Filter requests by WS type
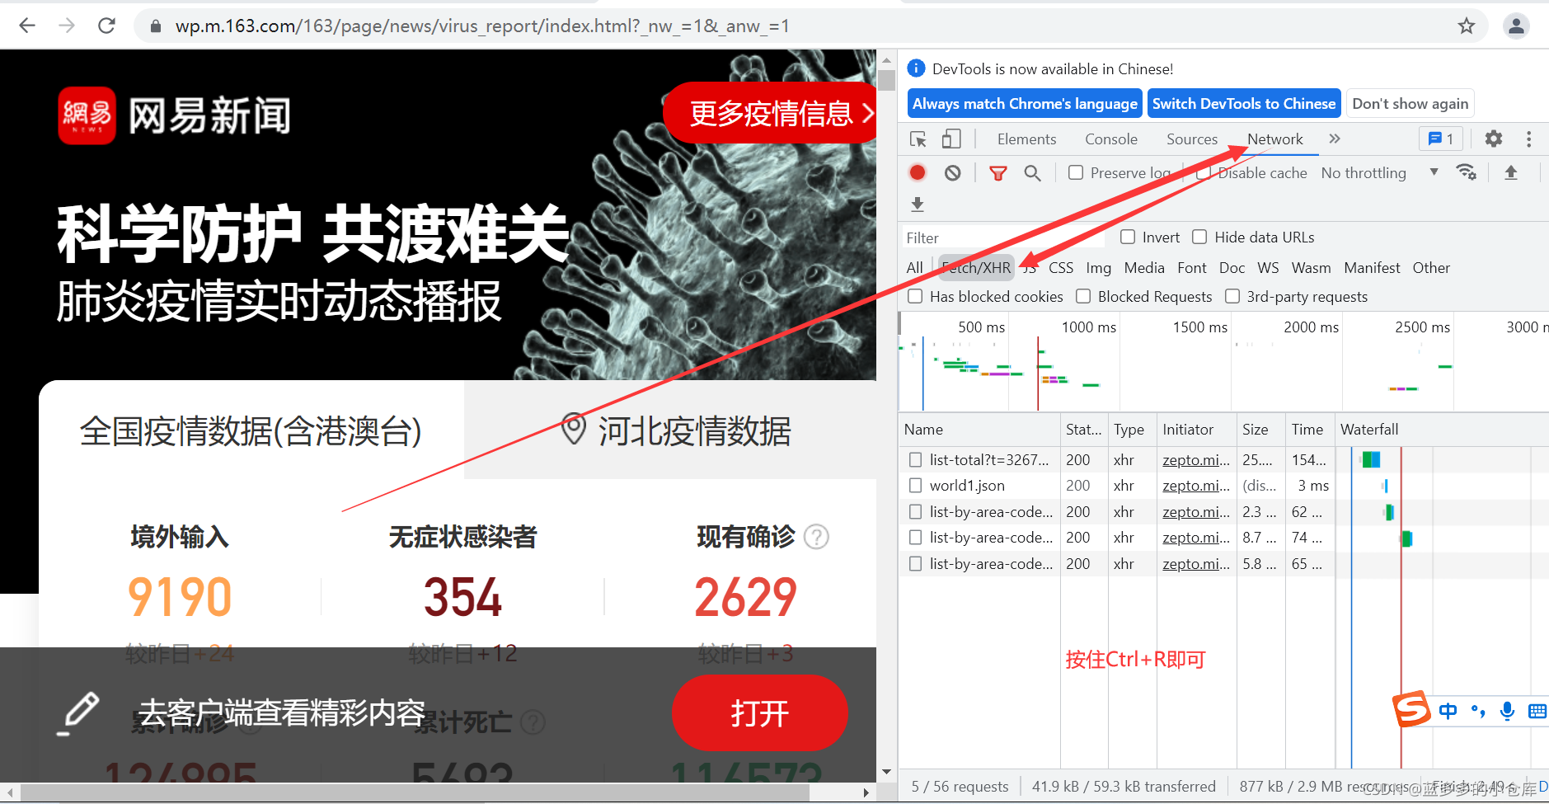 click(1268, 267)
